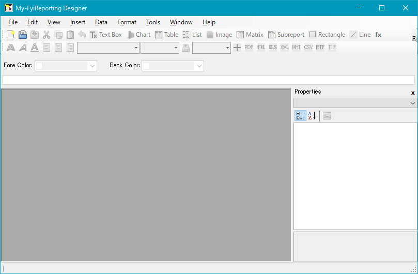This screenshot has height=274, width=418.
Task: Open the View menu
Action: (x=54, y=22)
